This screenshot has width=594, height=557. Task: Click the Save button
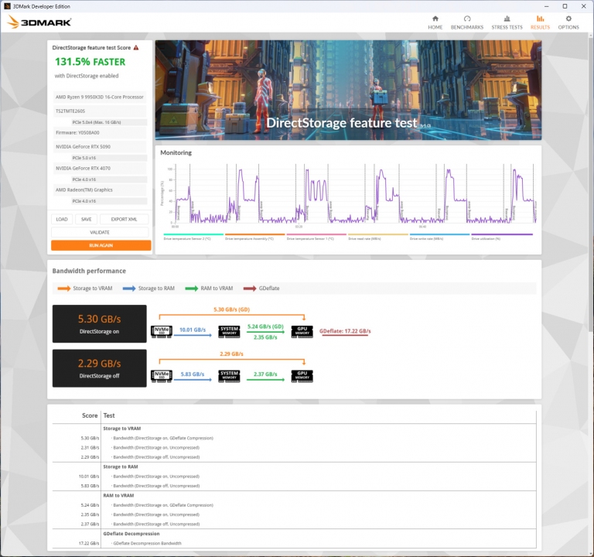[x=86, y=219]
